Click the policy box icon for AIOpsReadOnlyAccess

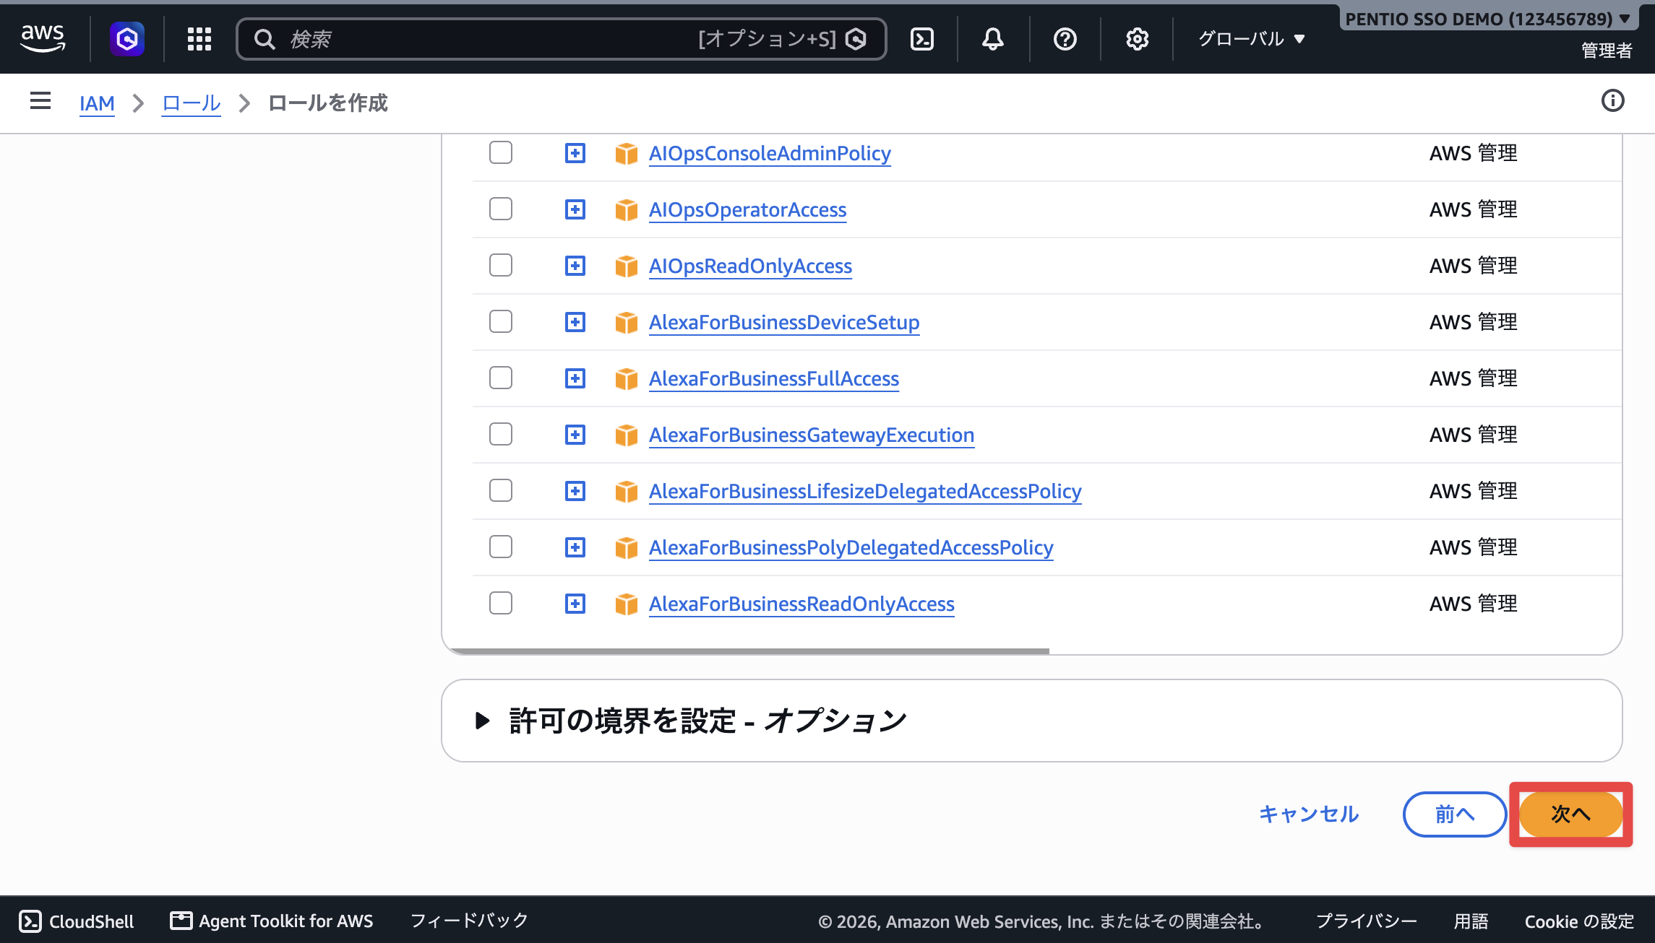coord(626,266)
